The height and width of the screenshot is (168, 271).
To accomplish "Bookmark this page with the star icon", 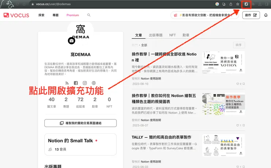I will [238, 4].
